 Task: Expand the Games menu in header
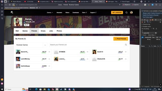pyautogui.click(x=50, y=12)
